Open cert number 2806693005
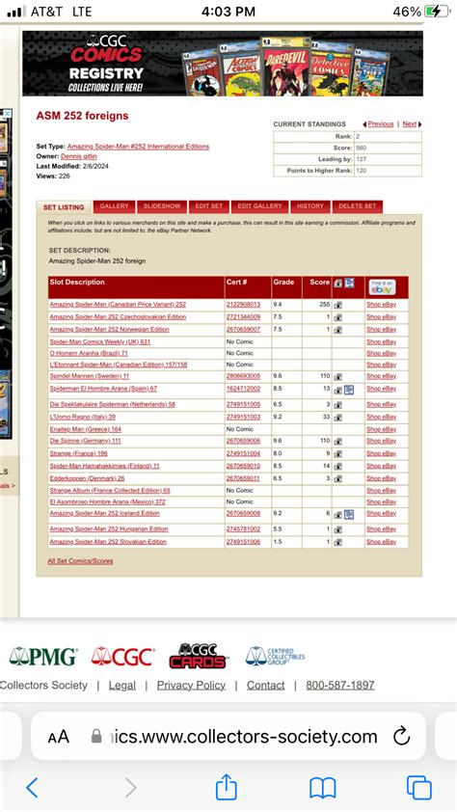457x812 pixels. pos(243,376)
